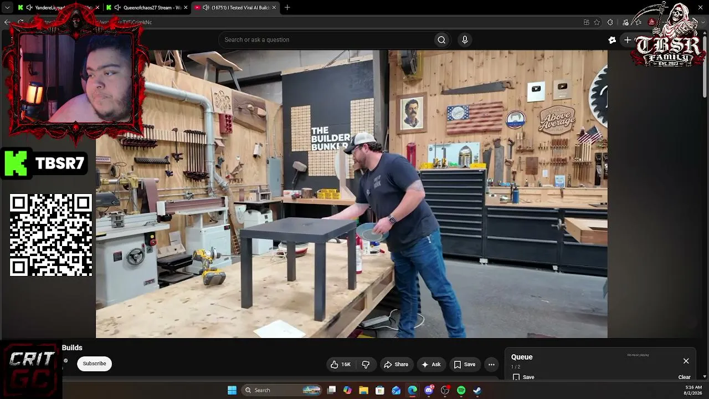Go back in browser history
Viewport: 709px width, 399px height.
pyautogui.click(x=7, y=22)
